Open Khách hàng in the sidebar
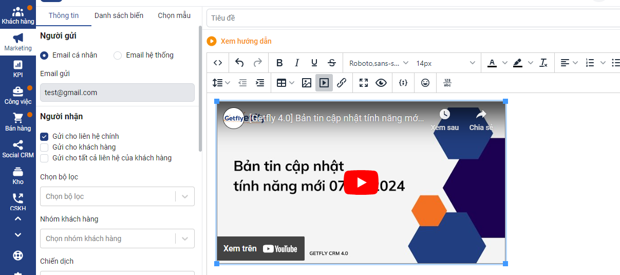The height and width of the screenshot is (275, 620). click(x=18, y=15)
